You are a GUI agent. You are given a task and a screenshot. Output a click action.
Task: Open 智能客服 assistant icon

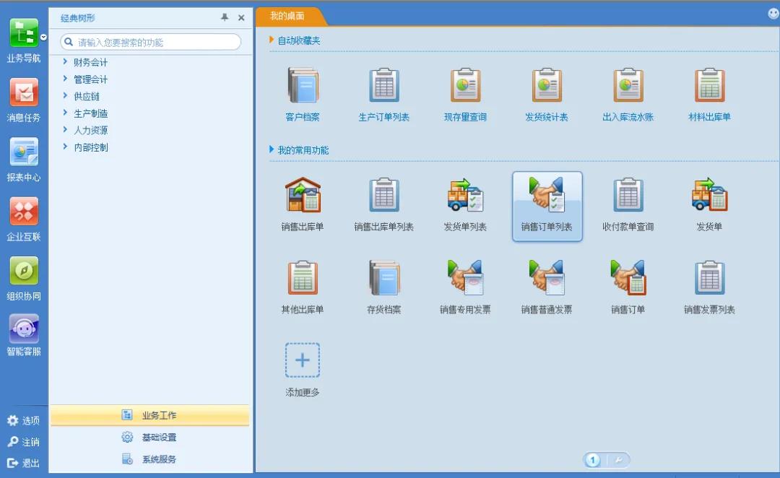(x=24, y=329)
